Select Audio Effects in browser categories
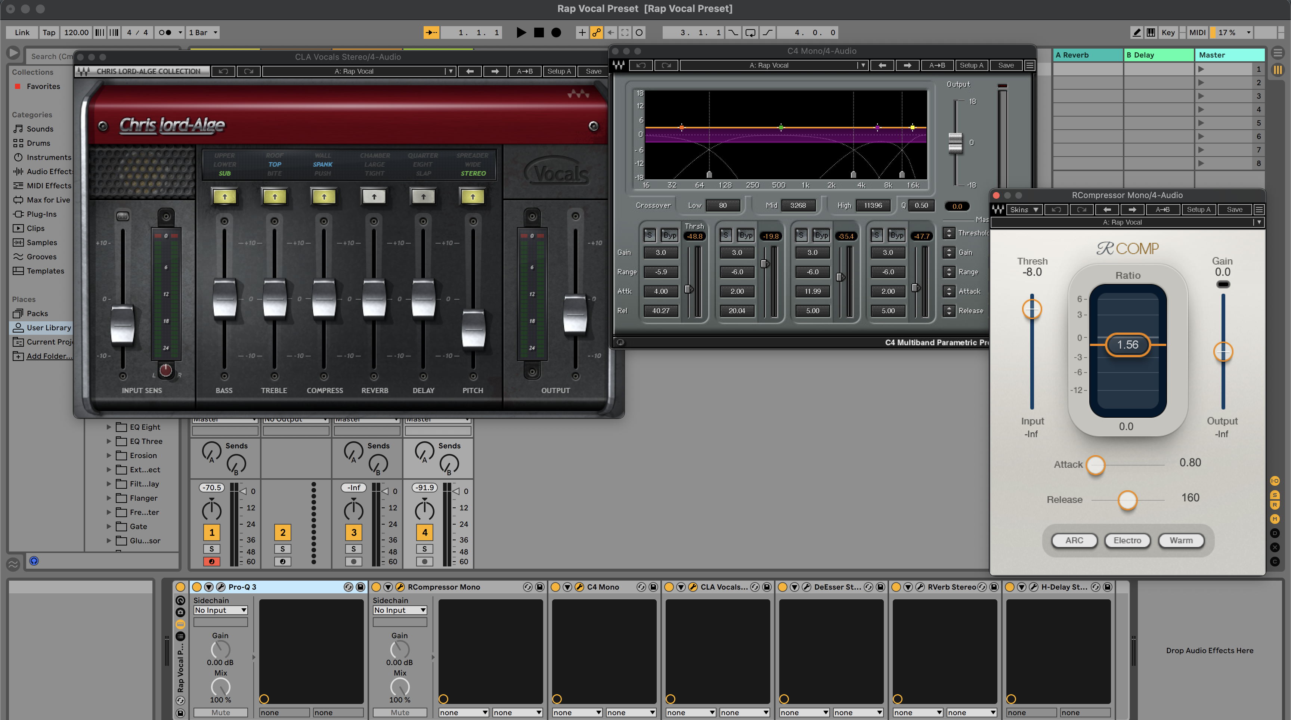Image resolution: width=1291 pixels, height=720 pixels. click(x=49, y=171)
